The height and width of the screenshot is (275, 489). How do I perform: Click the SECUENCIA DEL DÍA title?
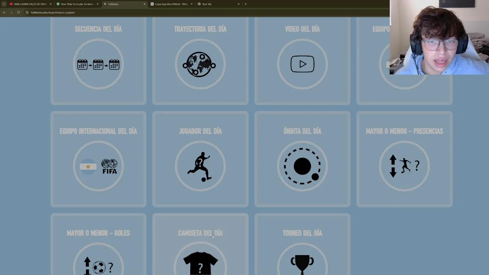(98, 29)
